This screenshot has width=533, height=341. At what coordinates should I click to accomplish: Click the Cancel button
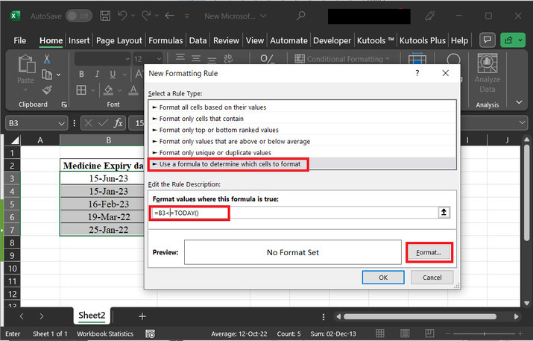click(x=432, y=278)
